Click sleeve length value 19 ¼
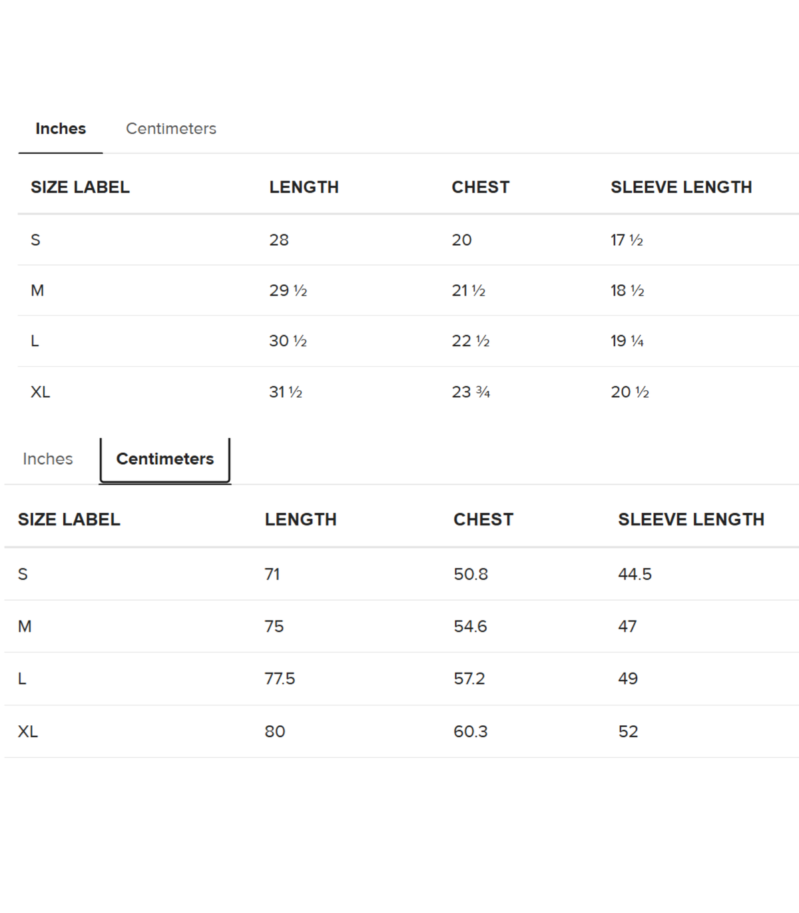The width and height of the screenshot is (799, 913). pos(627,341)
